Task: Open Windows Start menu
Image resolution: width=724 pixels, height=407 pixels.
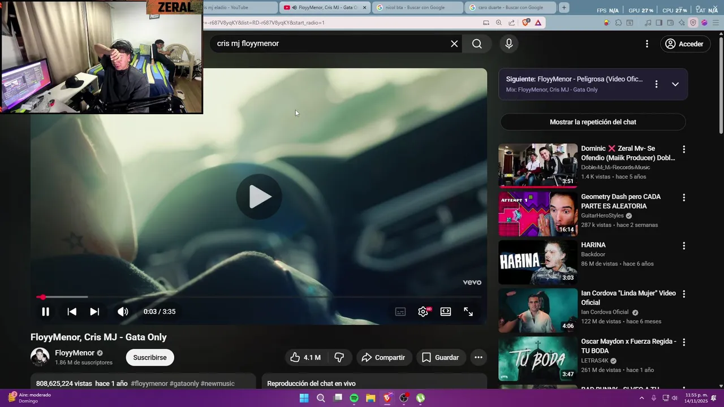Action: pos(304,398)
